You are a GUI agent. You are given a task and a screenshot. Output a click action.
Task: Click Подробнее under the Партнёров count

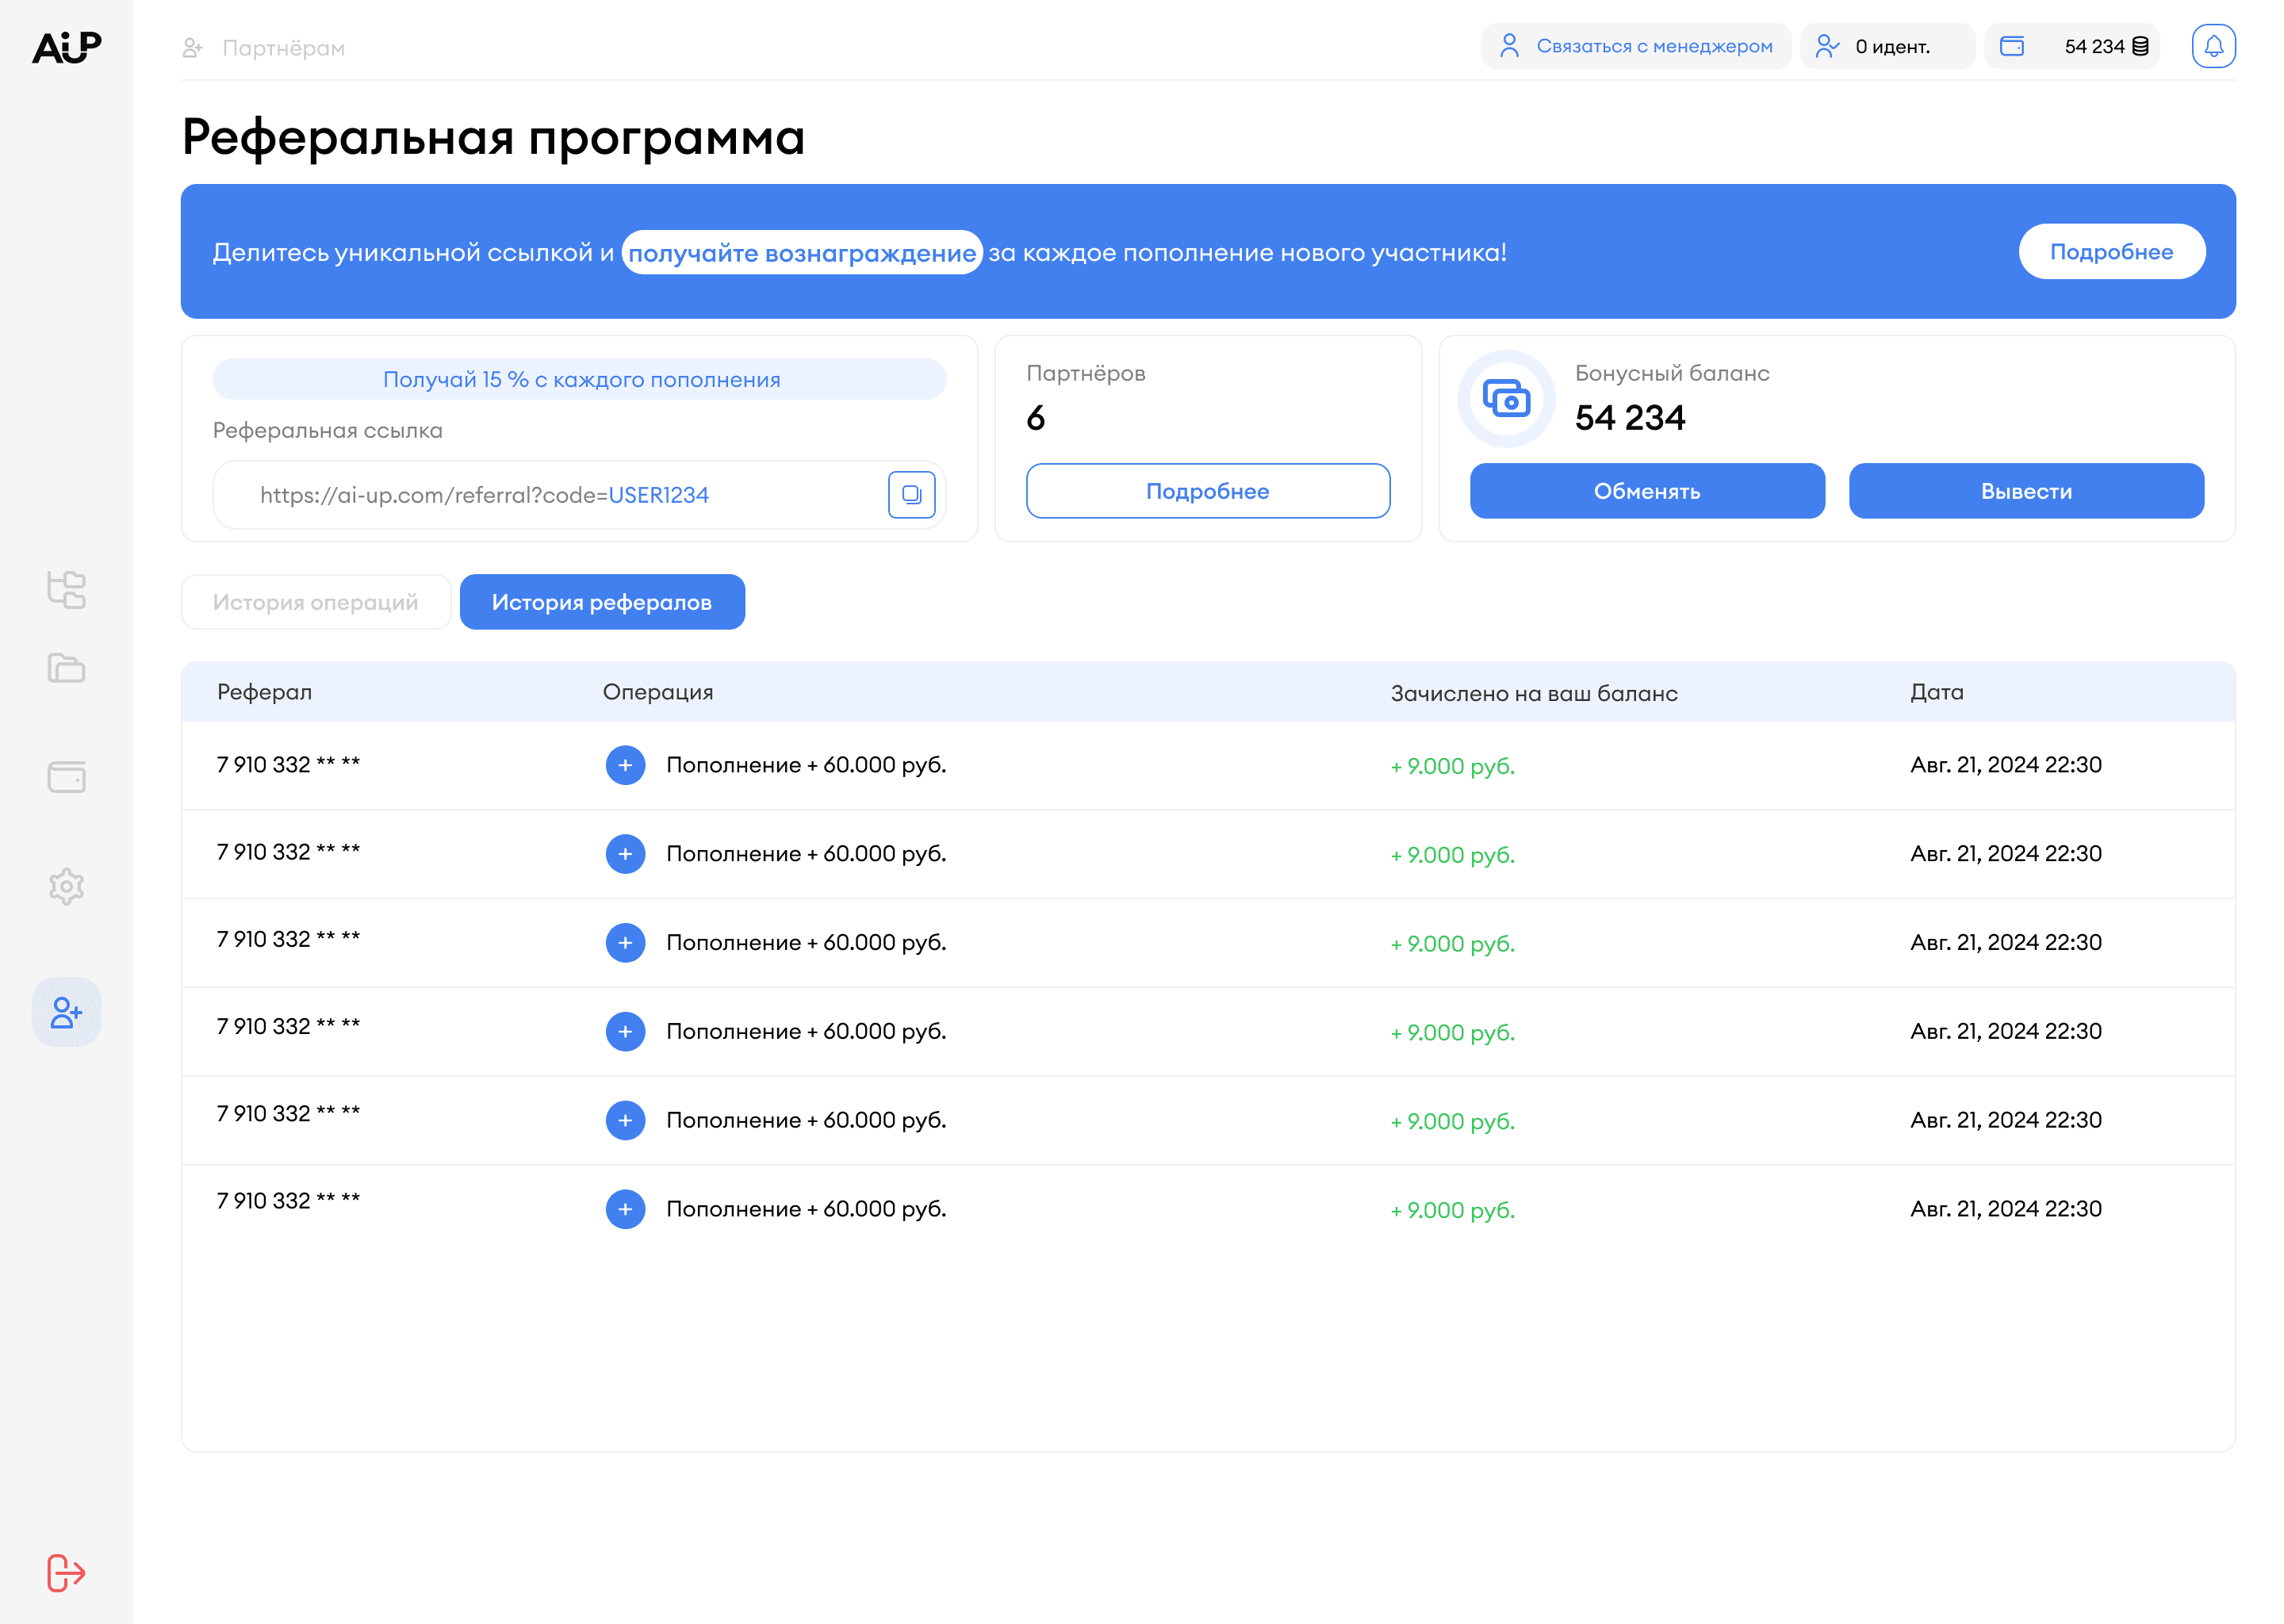click(1207, 491)
